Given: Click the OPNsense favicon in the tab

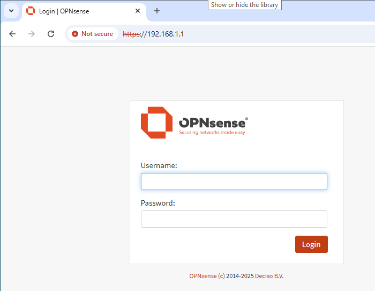Looking at the screenshot, I should 31,11.
